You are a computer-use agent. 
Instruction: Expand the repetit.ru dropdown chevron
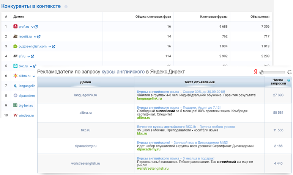point(35,37)
